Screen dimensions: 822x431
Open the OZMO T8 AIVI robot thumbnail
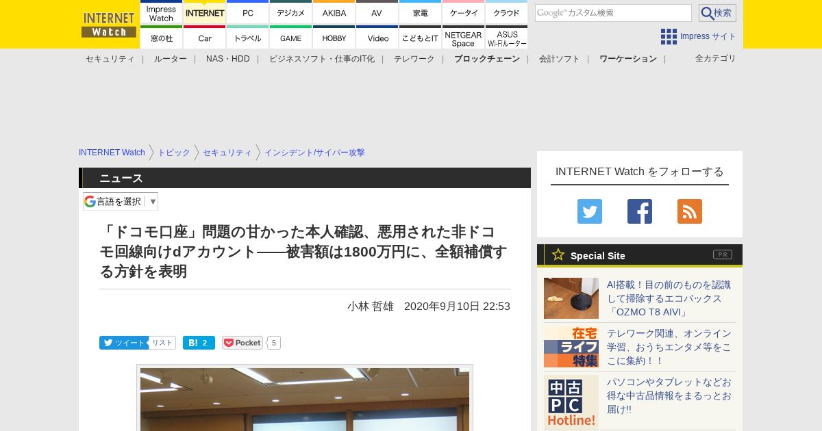click(571, 298)
